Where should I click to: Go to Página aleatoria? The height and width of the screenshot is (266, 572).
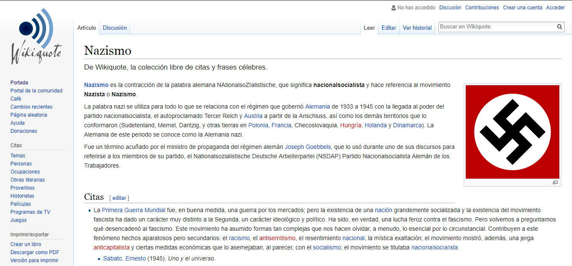pos(29,115)
